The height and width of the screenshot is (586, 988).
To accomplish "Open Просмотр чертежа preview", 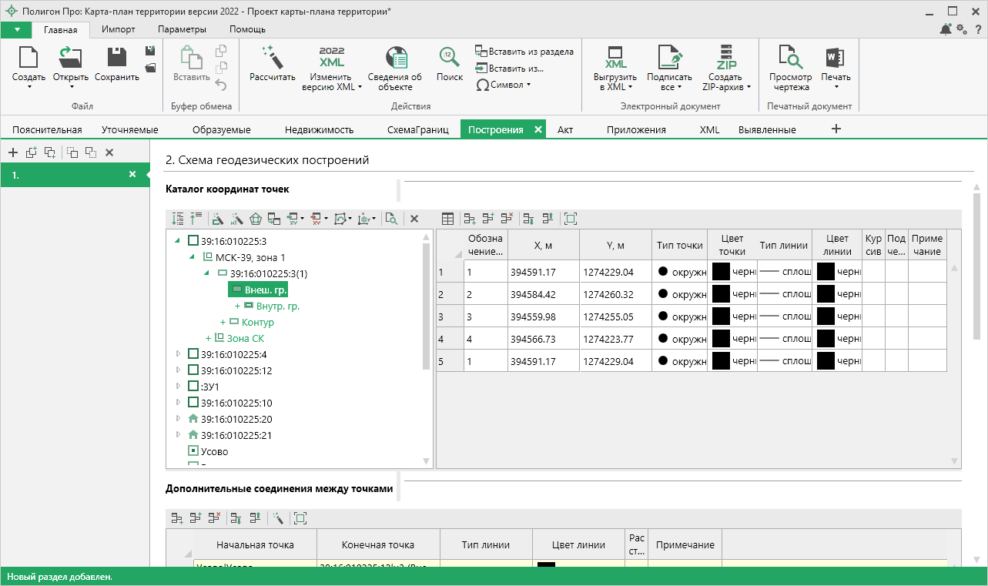I will pyautogui.click(x=790, y=57).
